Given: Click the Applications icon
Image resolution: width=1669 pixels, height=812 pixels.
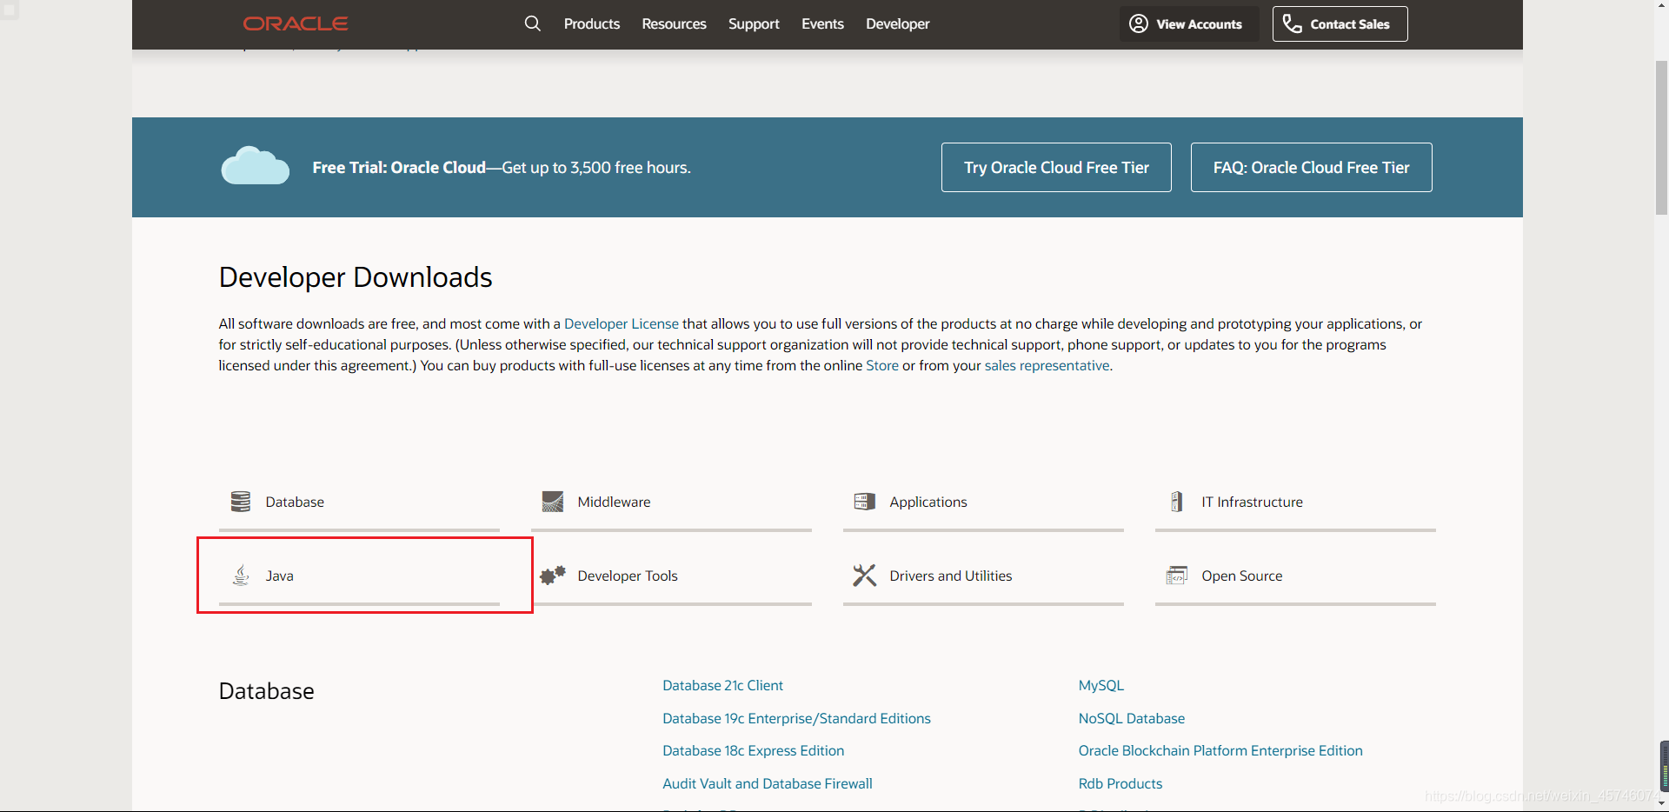Looking at the screenshot, I should 865,502.
